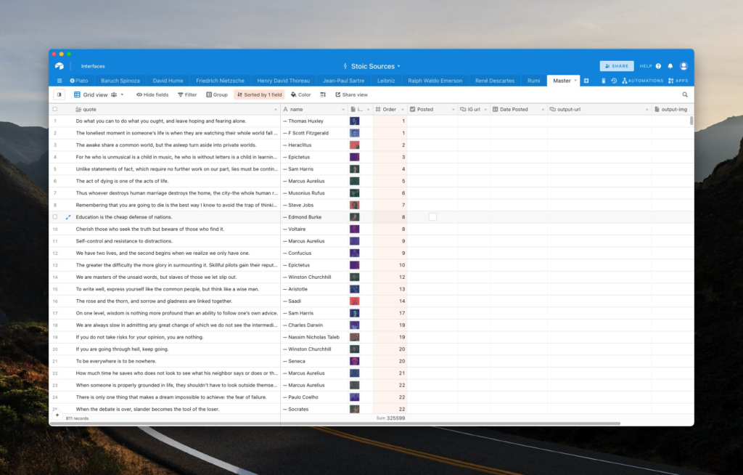The width and height of the screenshot is (743, 475).
Task: Click the search magnifier icon
Action: coord(685,94)
